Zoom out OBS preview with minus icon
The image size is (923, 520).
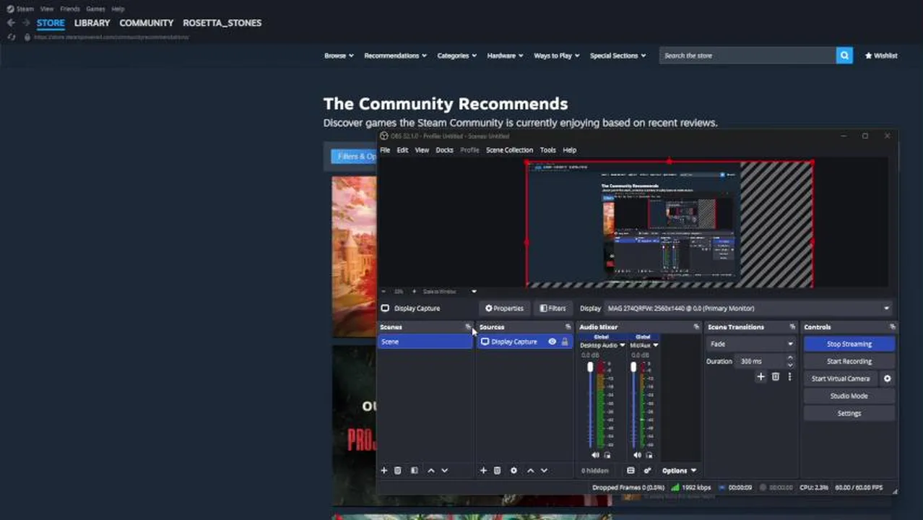(383, 292)
